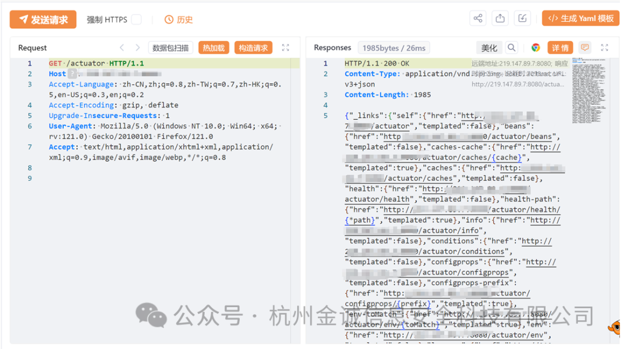Click the Content-Length: 1985 header
The image size is (621, 349).
[388, 95]
